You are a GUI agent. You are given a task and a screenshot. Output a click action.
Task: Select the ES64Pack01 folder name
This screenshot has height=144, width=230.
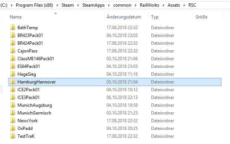tap(29, 66)
